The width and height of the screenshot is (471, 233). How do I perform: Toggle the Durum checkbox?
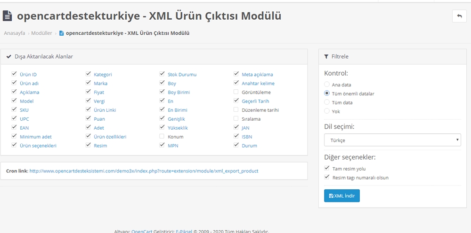pos(236,145)
